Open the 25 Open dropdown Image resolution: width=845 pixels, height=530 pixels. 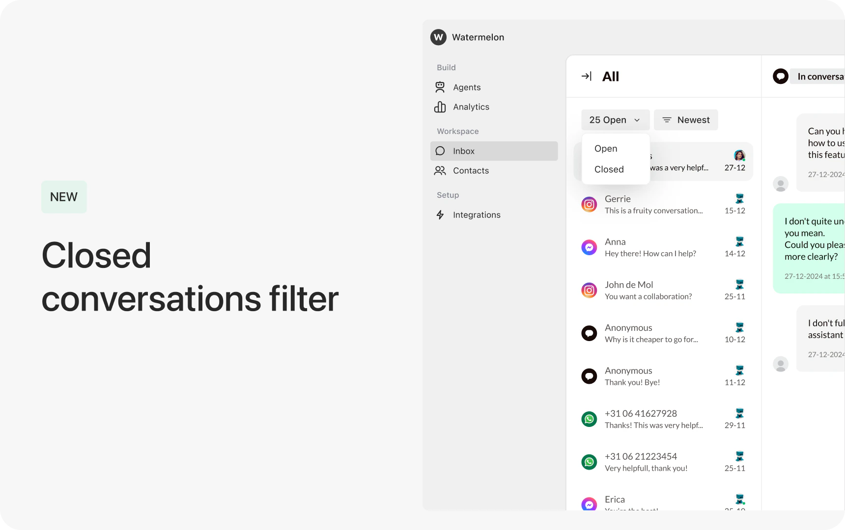pyautogui.click(x=615, y=120)
